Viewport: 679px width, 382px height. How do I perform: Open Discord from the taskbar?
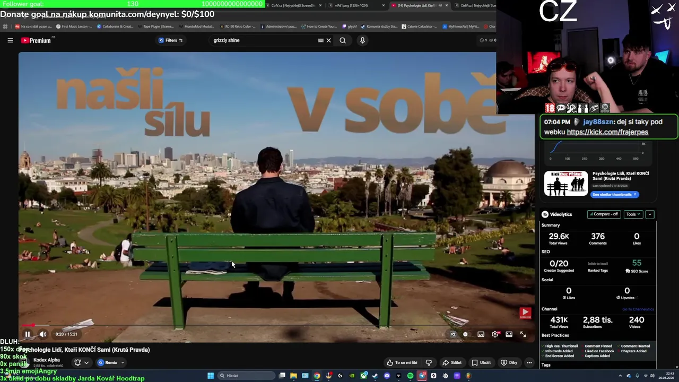click(x=387, y=376)
